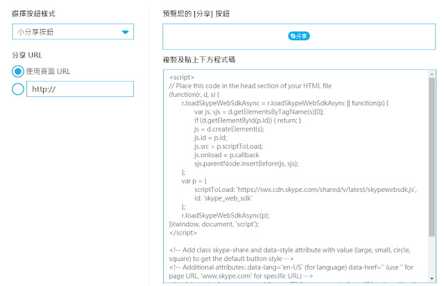
Task: Select the custom URL radio button
Action: pyautogui.click(x=18, y=89)
